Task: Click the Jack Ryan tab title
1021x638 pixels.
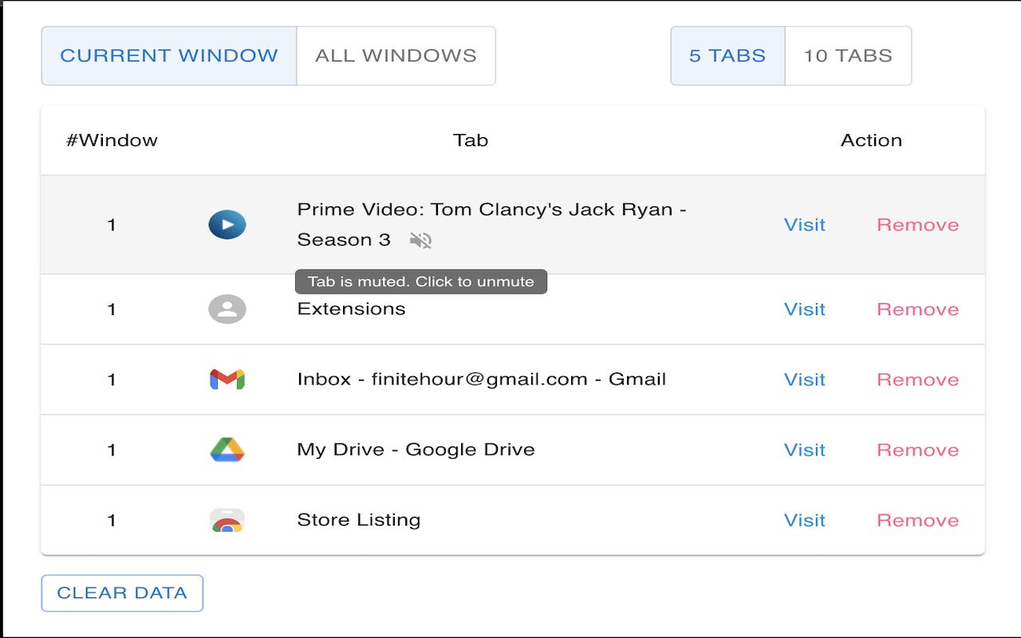Action: pos(492,209)
